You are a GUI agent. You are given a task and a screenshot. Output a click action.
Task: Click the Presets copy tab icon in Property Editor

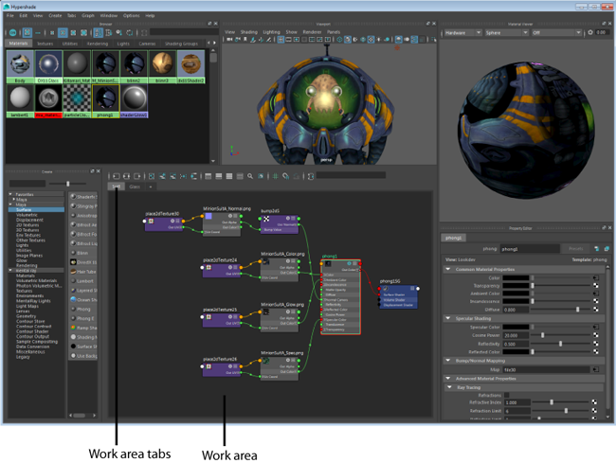tap(607, 249)
